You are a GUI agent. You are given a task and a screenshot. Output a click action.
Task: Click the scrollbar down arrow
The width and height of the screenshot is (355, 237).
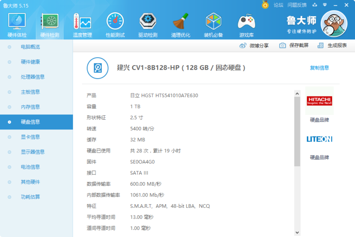[x=297, y=233]
